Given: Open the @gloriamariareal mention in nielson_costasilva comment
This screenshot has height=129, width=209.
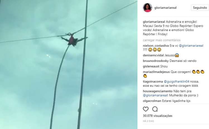Looking at the screenshot, I should 191,46.
